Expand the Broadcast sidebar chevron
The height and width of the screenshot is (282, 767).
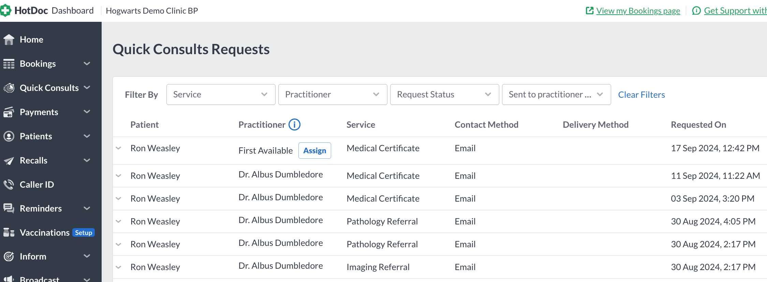(87, 280)
